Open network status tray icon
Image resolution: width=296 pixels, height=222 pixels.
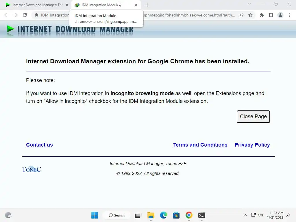[x=253, y=215]
